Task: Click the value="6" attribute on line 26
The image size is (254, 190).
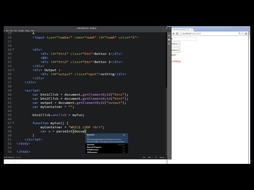Action: 127,37
